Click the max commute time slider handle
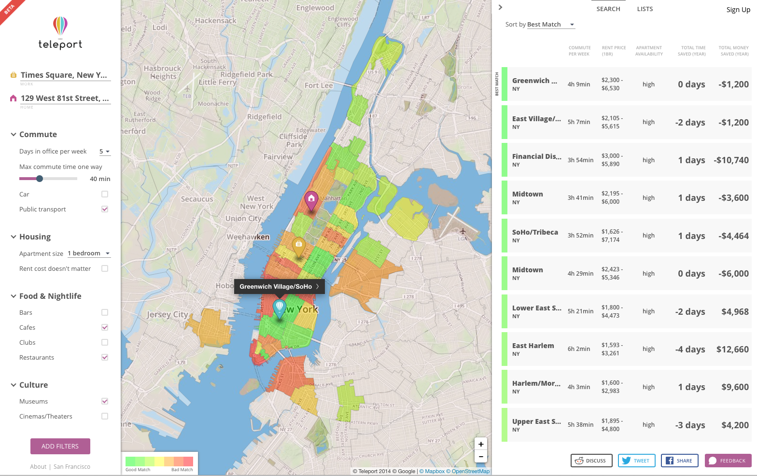 click(x=40, y=179)
